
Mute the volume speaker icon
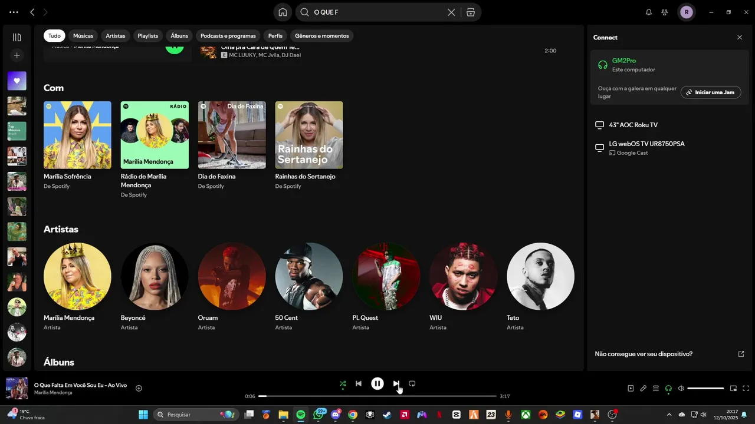(x=681, y=389)
